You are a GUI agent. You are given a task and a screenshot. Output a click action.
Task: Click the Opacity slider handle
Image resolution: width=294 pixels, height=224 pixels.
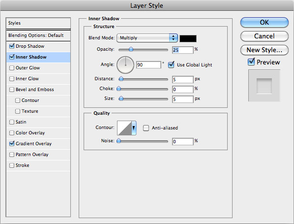click(x=131, y=49)
